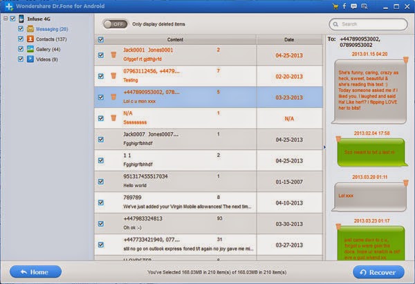Uncheck the Jack0001 Jones0001 row checkbox
This screenshot has width=415, height=284.
(101, 55)
